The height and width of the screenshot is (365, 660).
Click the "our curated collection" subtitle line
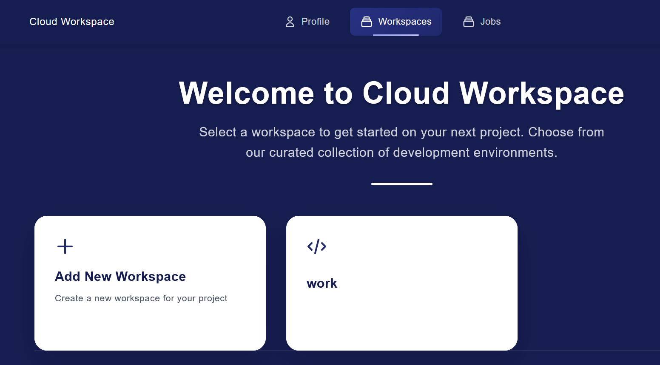click(x=401, y=153)
